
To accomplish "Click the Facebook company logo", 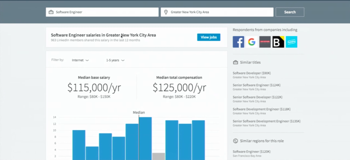I will click(x=238, y=42).
